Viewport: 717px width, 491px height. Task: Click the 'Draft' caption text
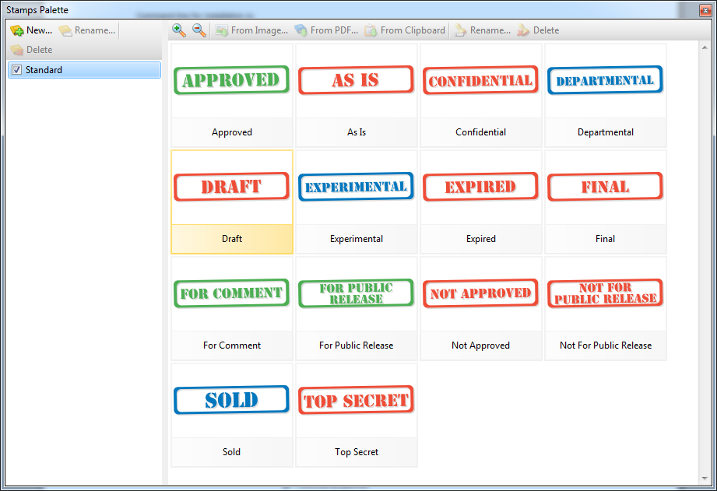tap(232, 239)
